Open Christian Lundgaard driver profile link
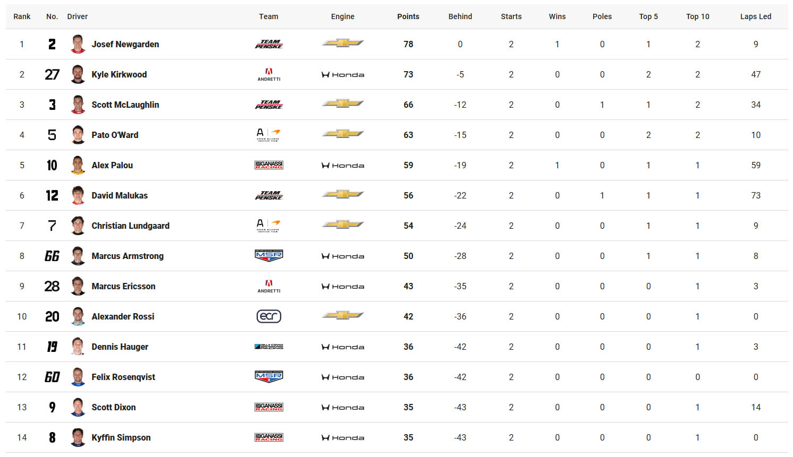This screenshot has width=793, height=457. 130,226
